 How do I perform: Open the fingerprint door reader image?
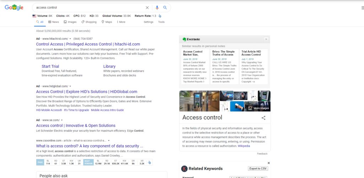199,101
